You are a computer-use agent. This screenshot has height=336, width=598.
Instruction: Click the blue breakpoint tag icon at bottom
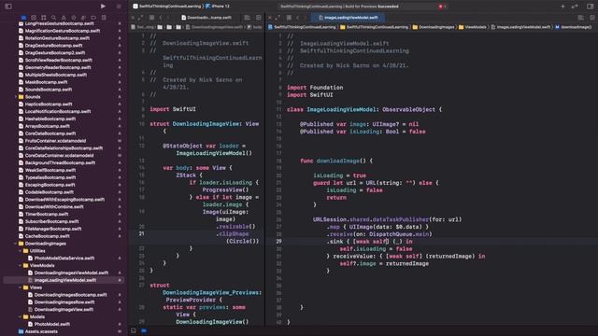pos(144,330)
